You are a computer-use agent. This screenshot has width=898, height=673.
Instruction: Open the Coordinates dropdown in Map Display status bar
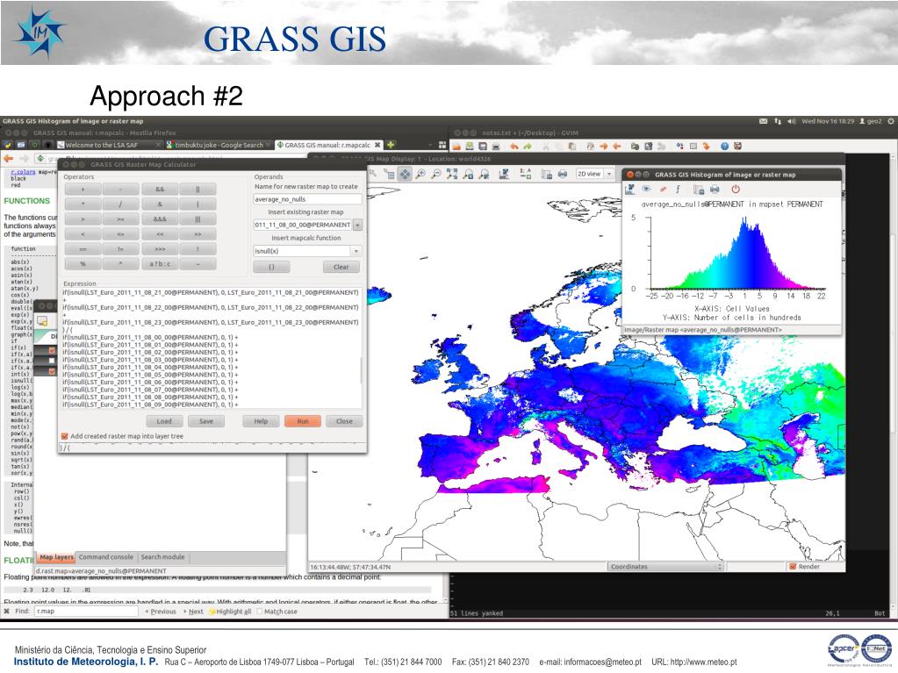(666, 567)
